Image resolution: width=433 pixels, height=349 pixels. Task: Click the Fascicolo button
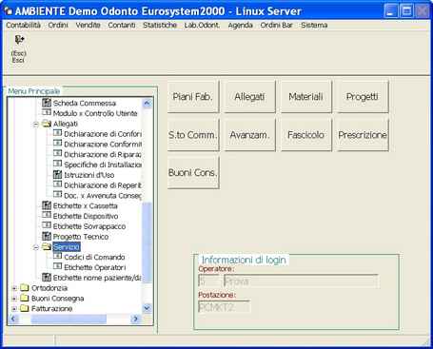click(x=305, y=135)
